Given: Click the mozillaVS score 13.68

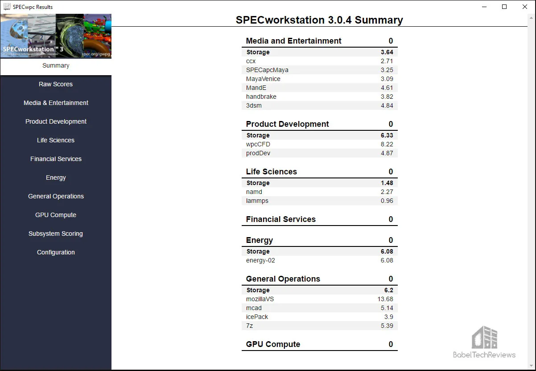Looking at the screenshot, I should 385,299.
